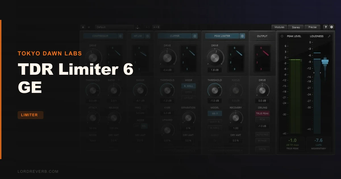The width and height of the screenshot is (341, 179).
Task: Open the loudness meter wrench settings
Action: tap(329, 36)
